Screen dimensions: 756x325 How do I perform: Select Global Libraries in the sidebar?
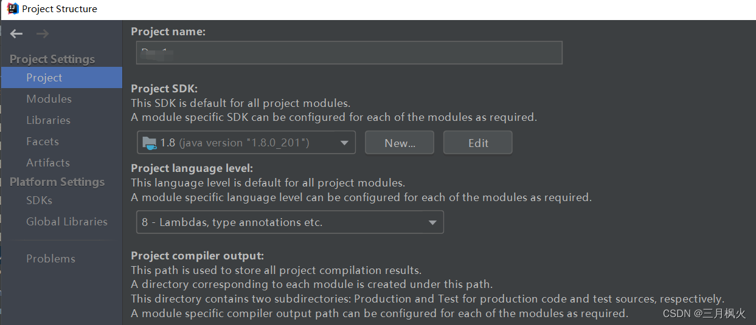pos(66,222)
